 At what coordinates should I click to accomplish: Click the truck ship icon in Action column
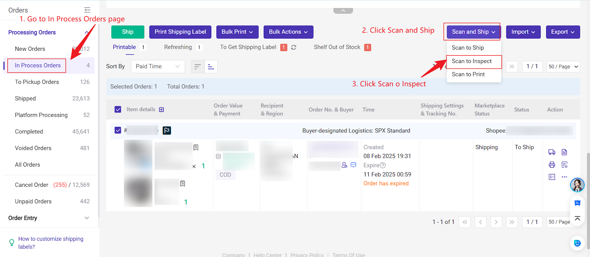click(552, 152)
